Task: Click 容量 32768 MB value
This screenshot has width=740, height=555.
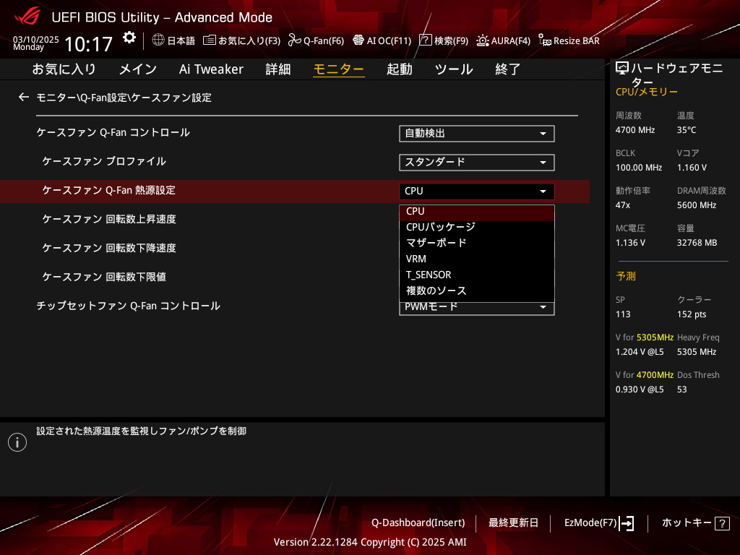Action: click(697, 243)
